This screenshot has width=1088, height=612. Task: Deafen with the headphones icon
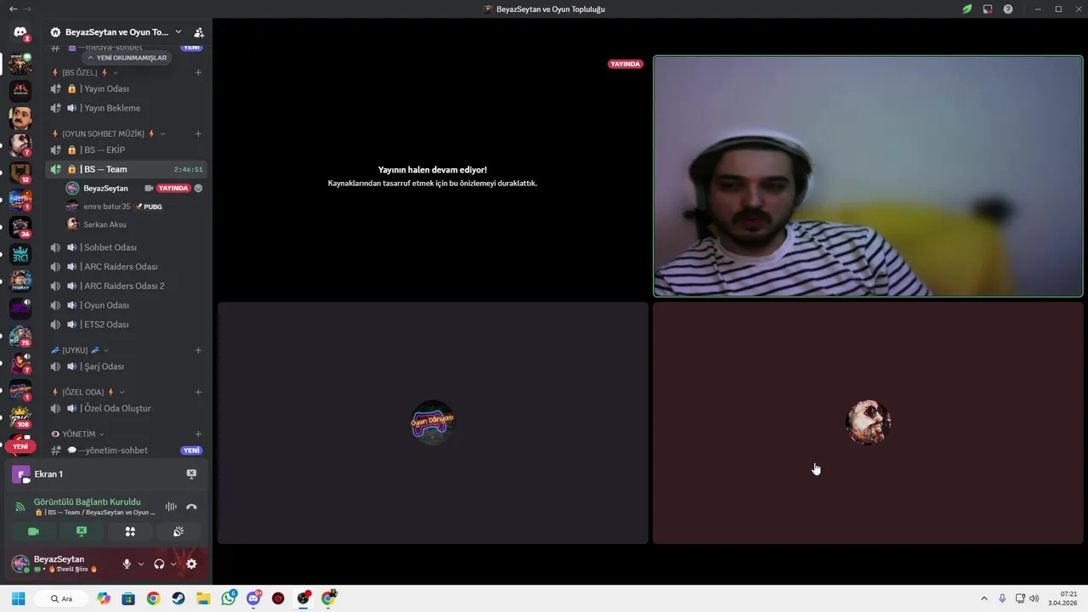(x=159, y=564)
